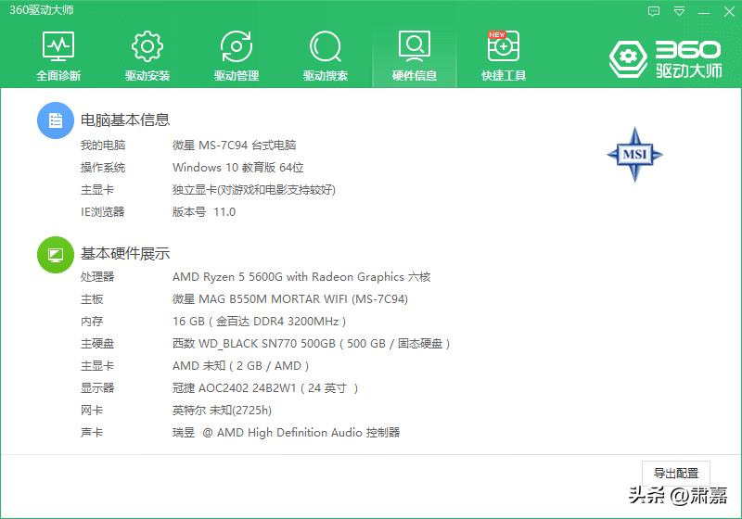Open the 驱动管理 driver management tab
Screen dimensions: 742x519
[x=237, y=56]
